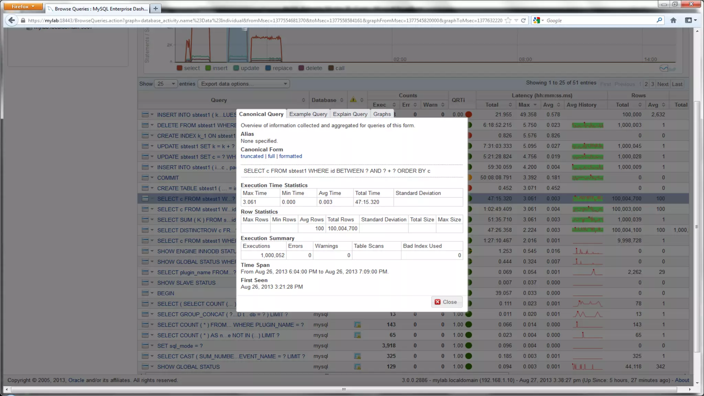This screenshot has height=396, width=704.
Task: Sort table by Database column header
Action: [327, 100]
